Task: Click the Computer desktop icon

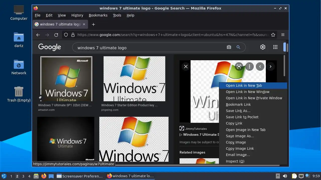Action: tap(19, 12)
